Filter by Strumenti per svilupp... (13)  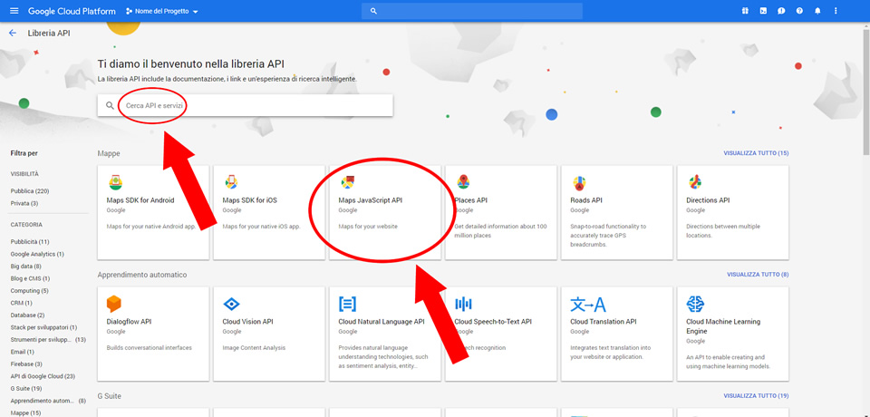tap(48, 340)
